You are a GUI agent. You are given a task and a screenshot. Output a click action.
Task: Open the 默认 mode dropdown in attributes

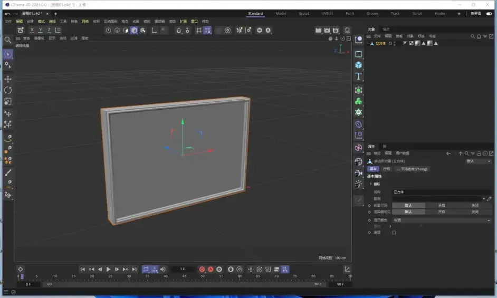(478, 161)
